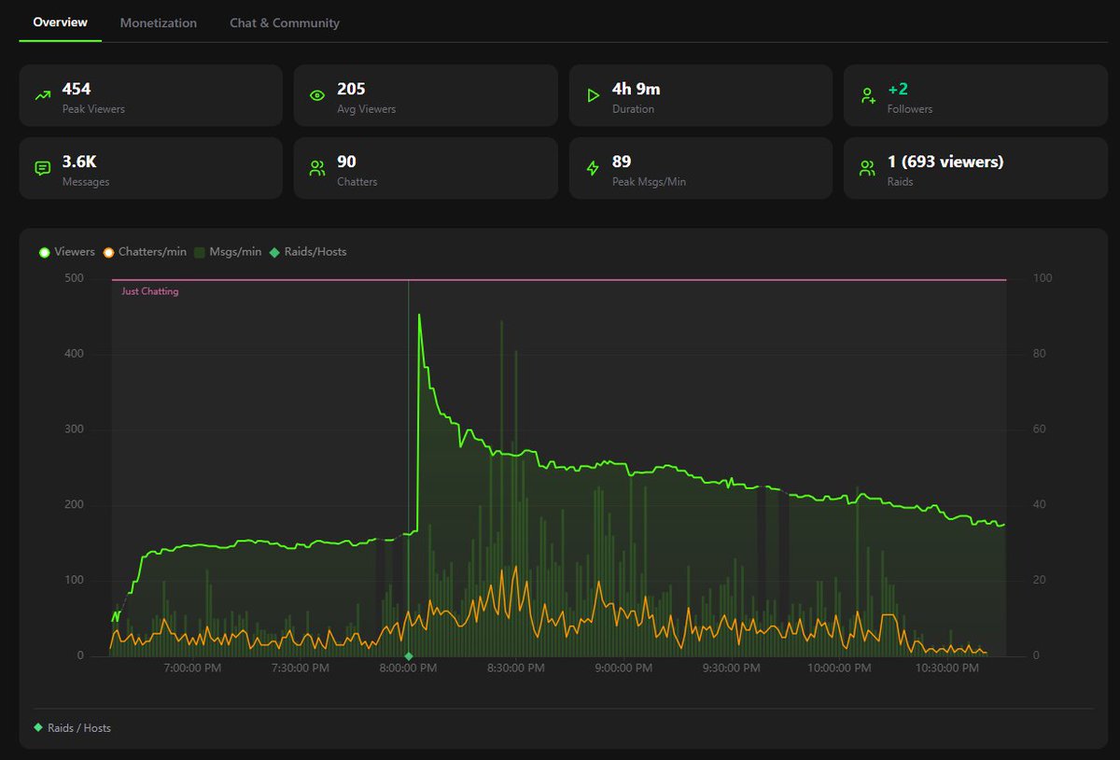Toggle the Viewers series in chart legend
The height and width of the screenshot is (760, 1120).
click(x=67, y=252)
